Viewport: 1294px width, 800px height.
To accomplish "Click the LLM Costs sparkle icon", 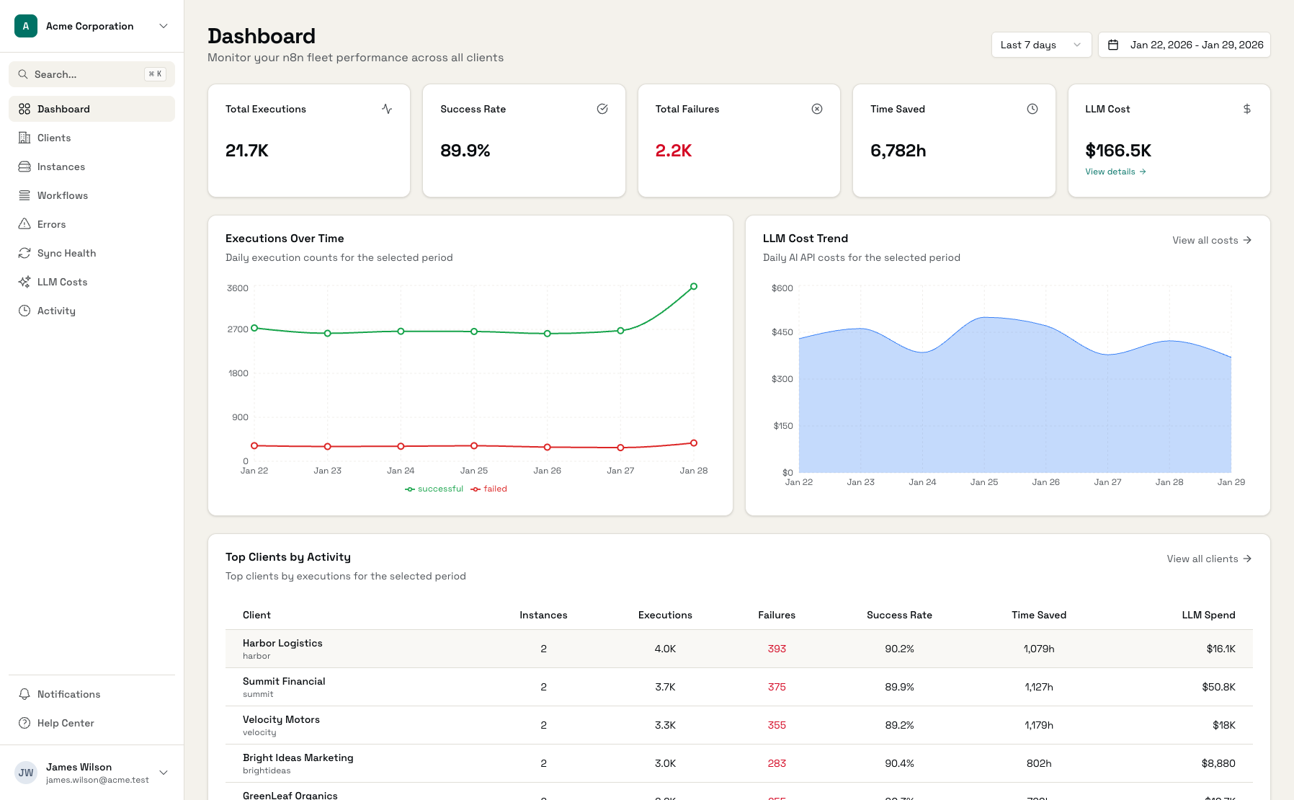I will [x=24, y=282].
